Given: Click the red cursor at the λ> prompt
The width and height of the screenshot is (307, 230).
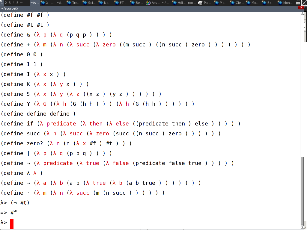Looking at the screenshot, I should [12, 224].
